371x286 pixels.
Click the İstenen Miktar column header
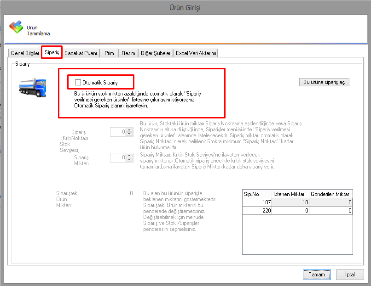click(x=290, y=194)
